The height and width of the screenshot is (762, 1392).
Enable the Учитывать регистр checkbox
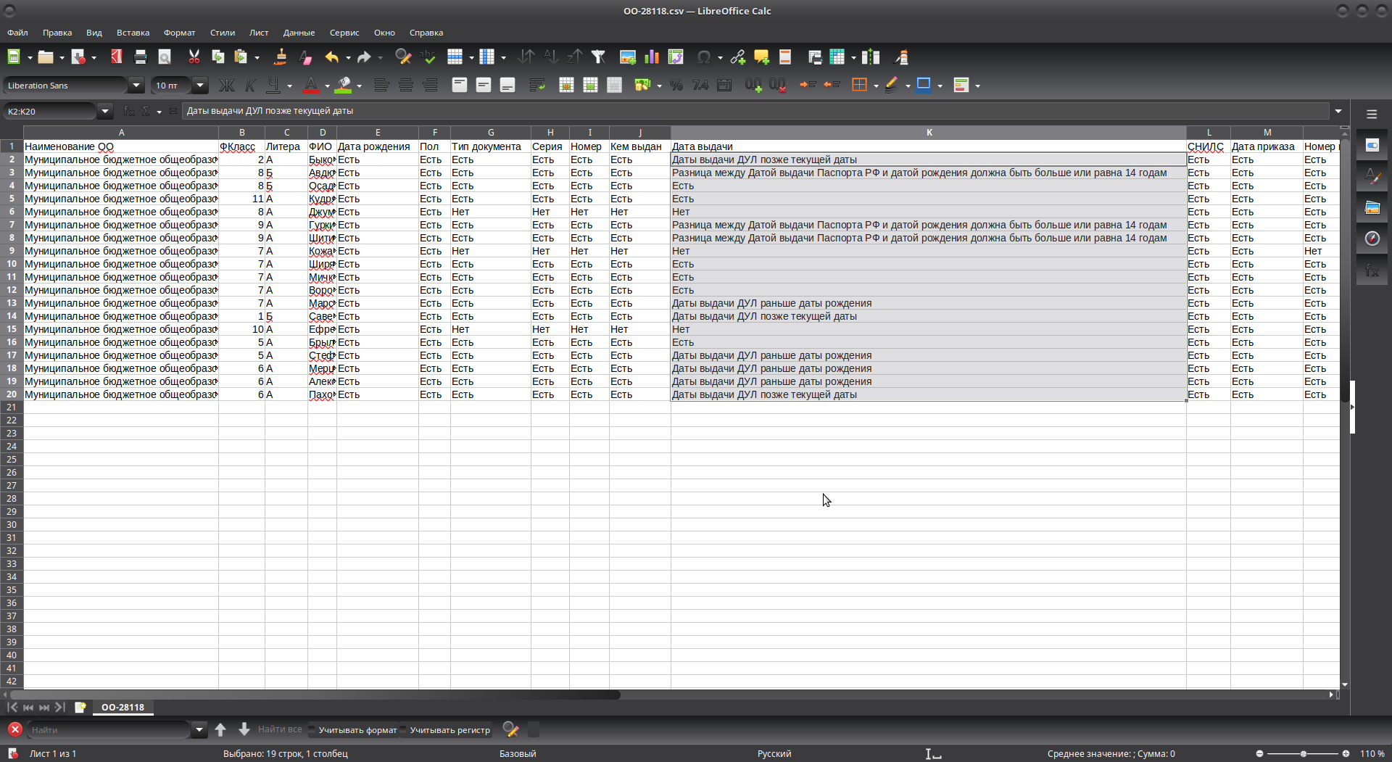pos(405,730)
